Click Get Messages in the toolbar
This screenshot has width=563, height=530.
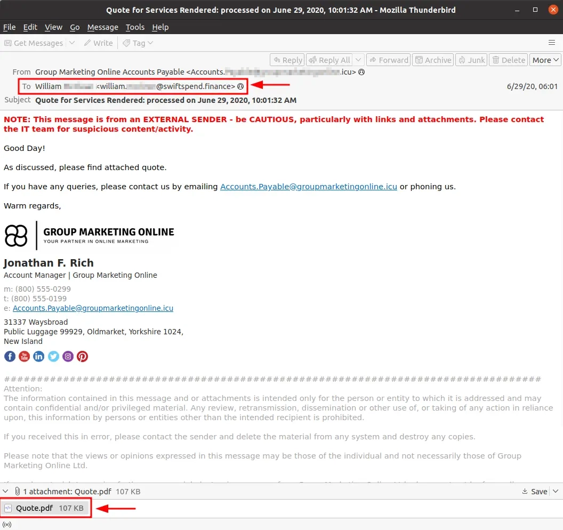(34, 43)
